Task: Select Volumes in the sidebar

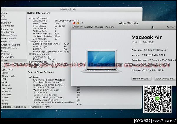Action: coord(6,95)
